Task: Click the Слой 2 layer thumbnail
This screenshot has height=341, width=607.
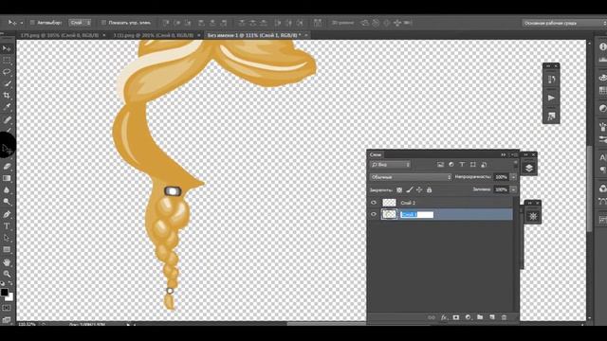Action: click(x=389, y=203)
